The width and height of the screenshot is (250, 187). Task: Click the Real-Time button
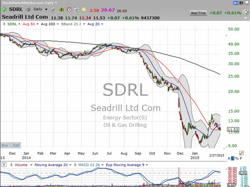click(198, 13)
